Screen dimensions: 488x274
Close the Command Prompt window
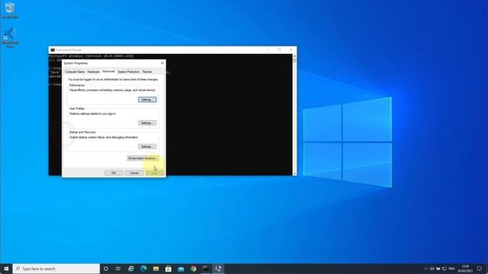pyautogui.click(x=291, y=50)
